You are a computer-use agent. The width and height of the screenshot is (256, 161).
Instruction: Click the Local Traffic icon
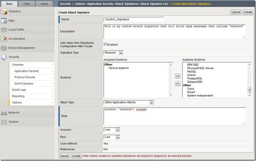(4, 30)
